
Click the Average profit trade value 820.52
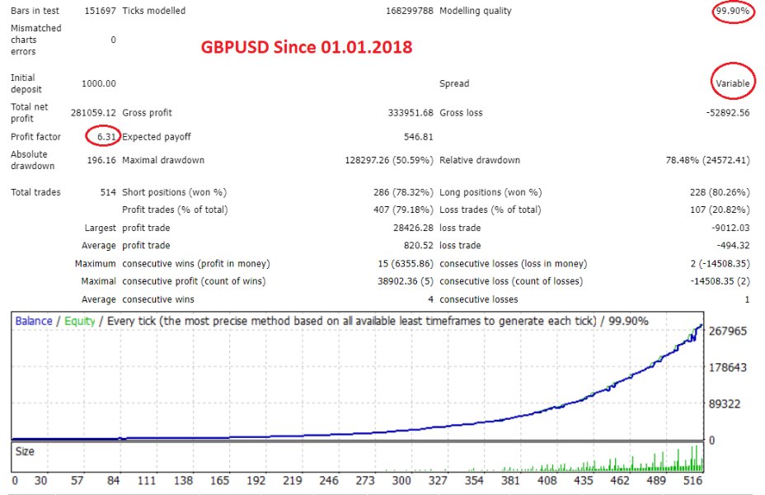click(418, 246)
